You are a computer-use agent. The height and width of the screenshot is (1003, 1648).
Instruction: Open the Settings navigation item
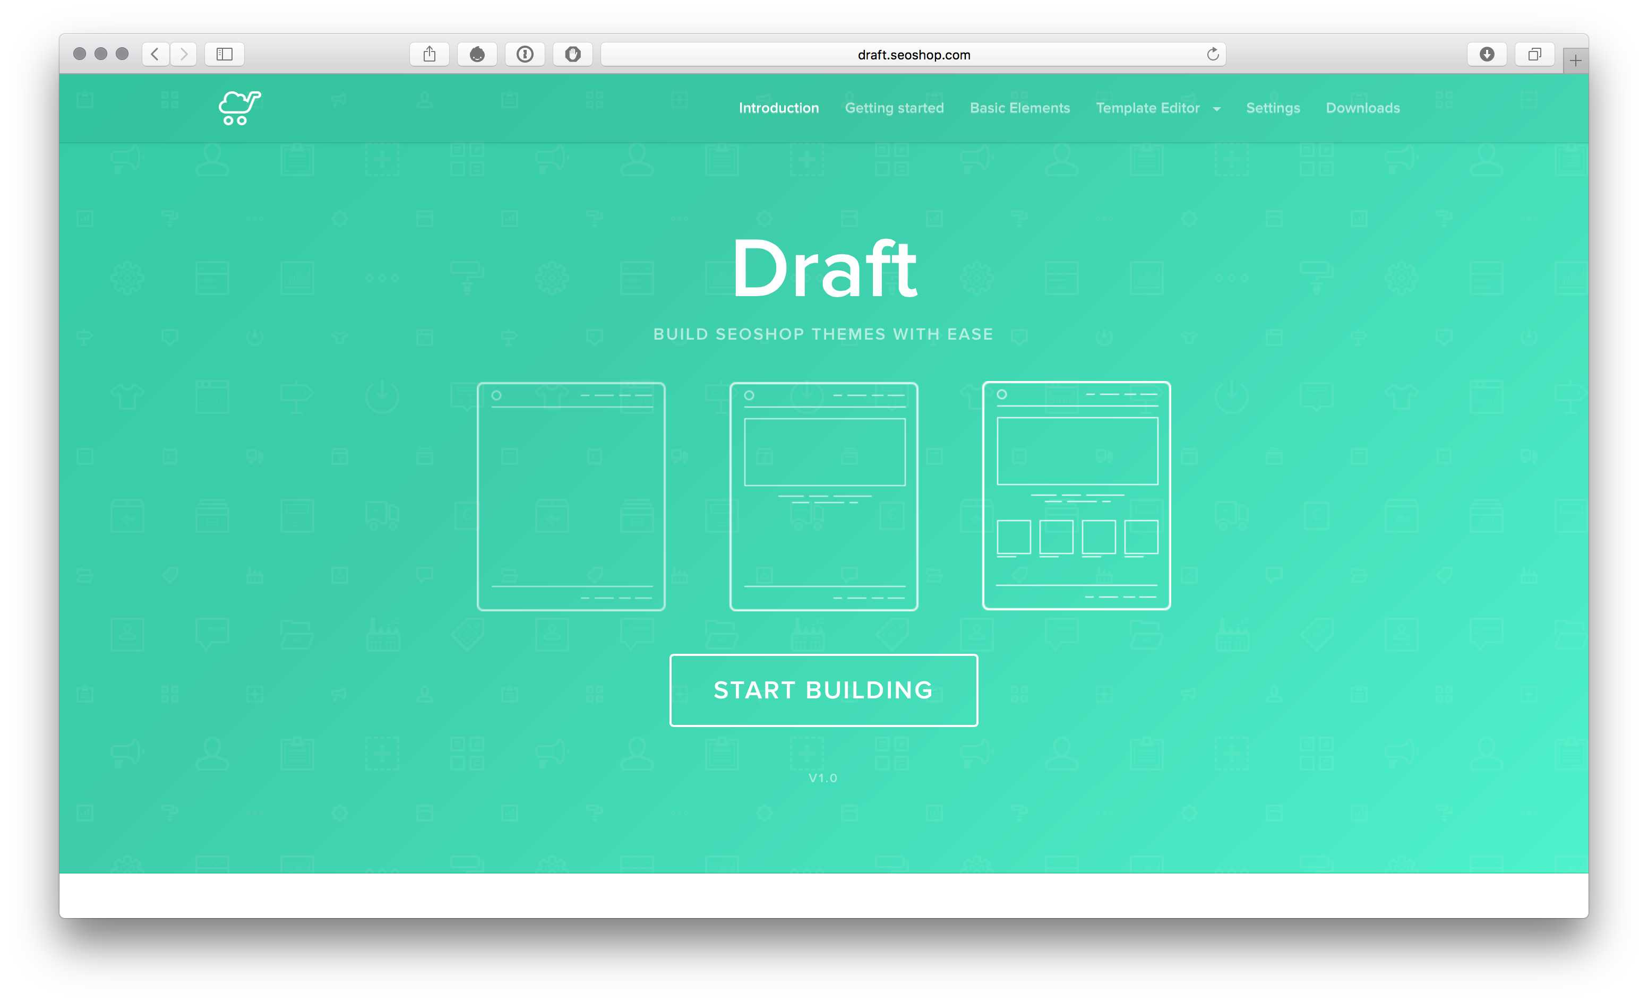pyautogui.click(x=1273, y=108)
